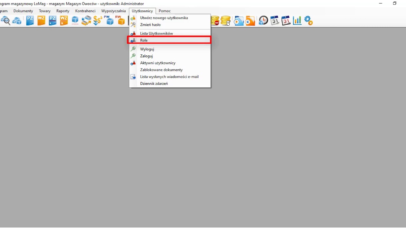Image resolution: width=406 pixels, height=228 pixels.
Task: Choose Utwórz nowego użytkownika
Action: coord(170,18)
